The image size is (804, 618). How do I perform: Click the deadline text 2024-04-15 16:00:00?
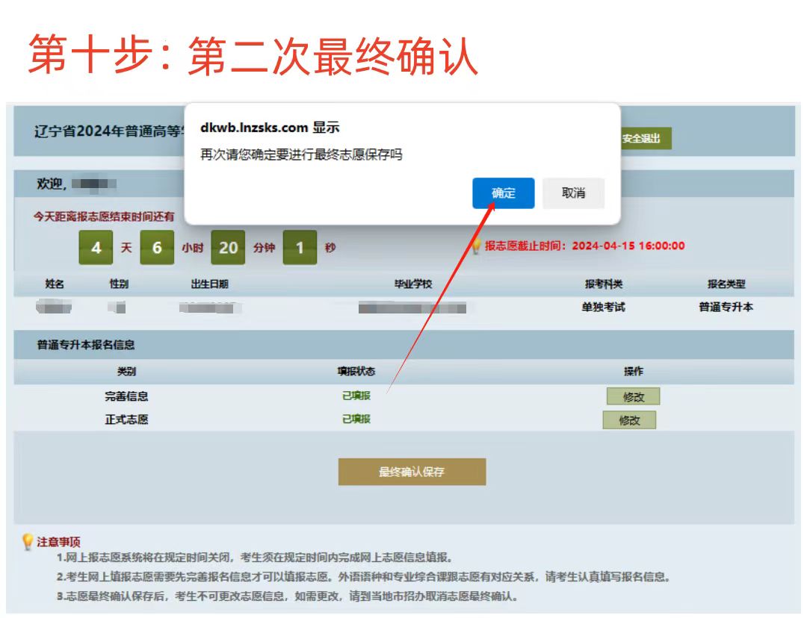pyautogui.click(x=628, y=246)
